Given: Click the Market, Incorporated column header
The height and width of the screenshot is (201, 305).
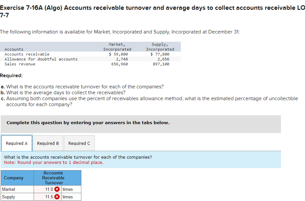Looking at the screenshot, I should pos(117,46).
